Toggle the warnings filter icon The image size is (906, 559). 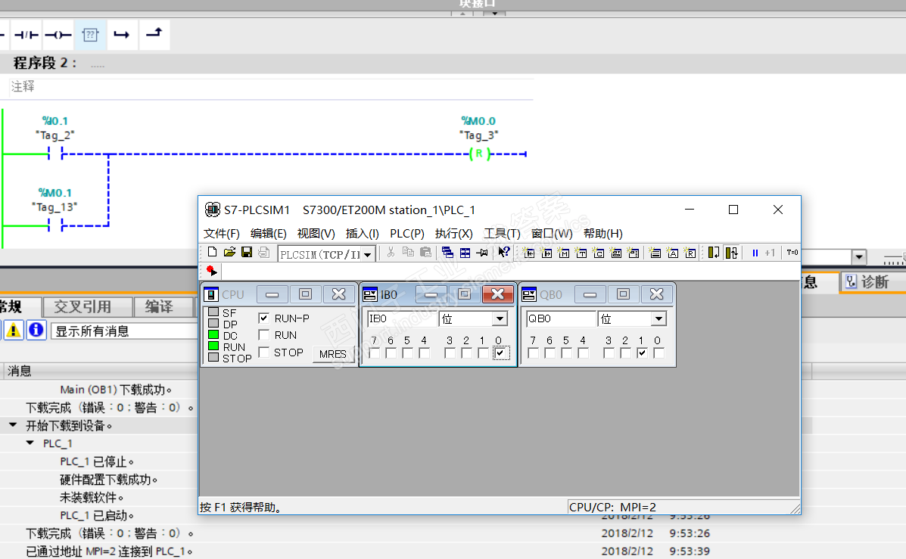pos(14,331)
